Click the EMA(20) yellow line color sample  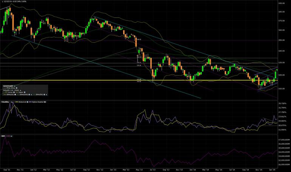click(x=5, y=95)
